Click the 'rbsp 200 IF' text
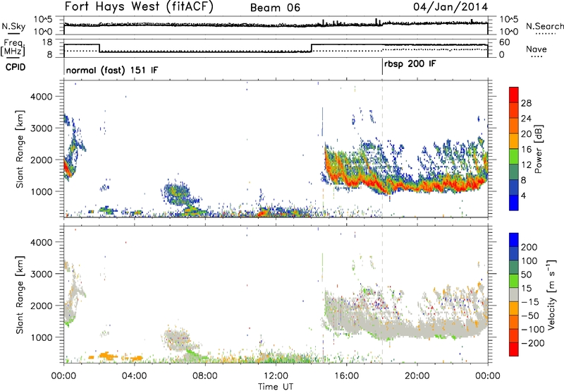 (410, 64)
